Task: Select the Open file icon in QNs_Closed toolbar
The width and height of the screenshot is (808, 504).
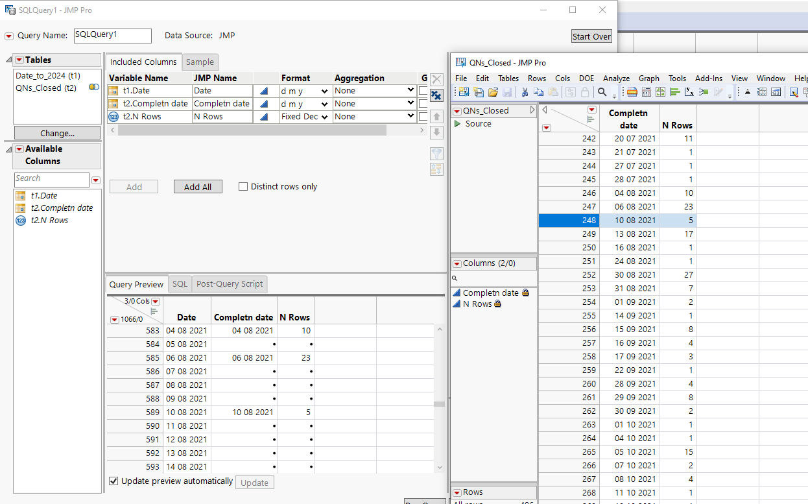Action: (493, 92)
